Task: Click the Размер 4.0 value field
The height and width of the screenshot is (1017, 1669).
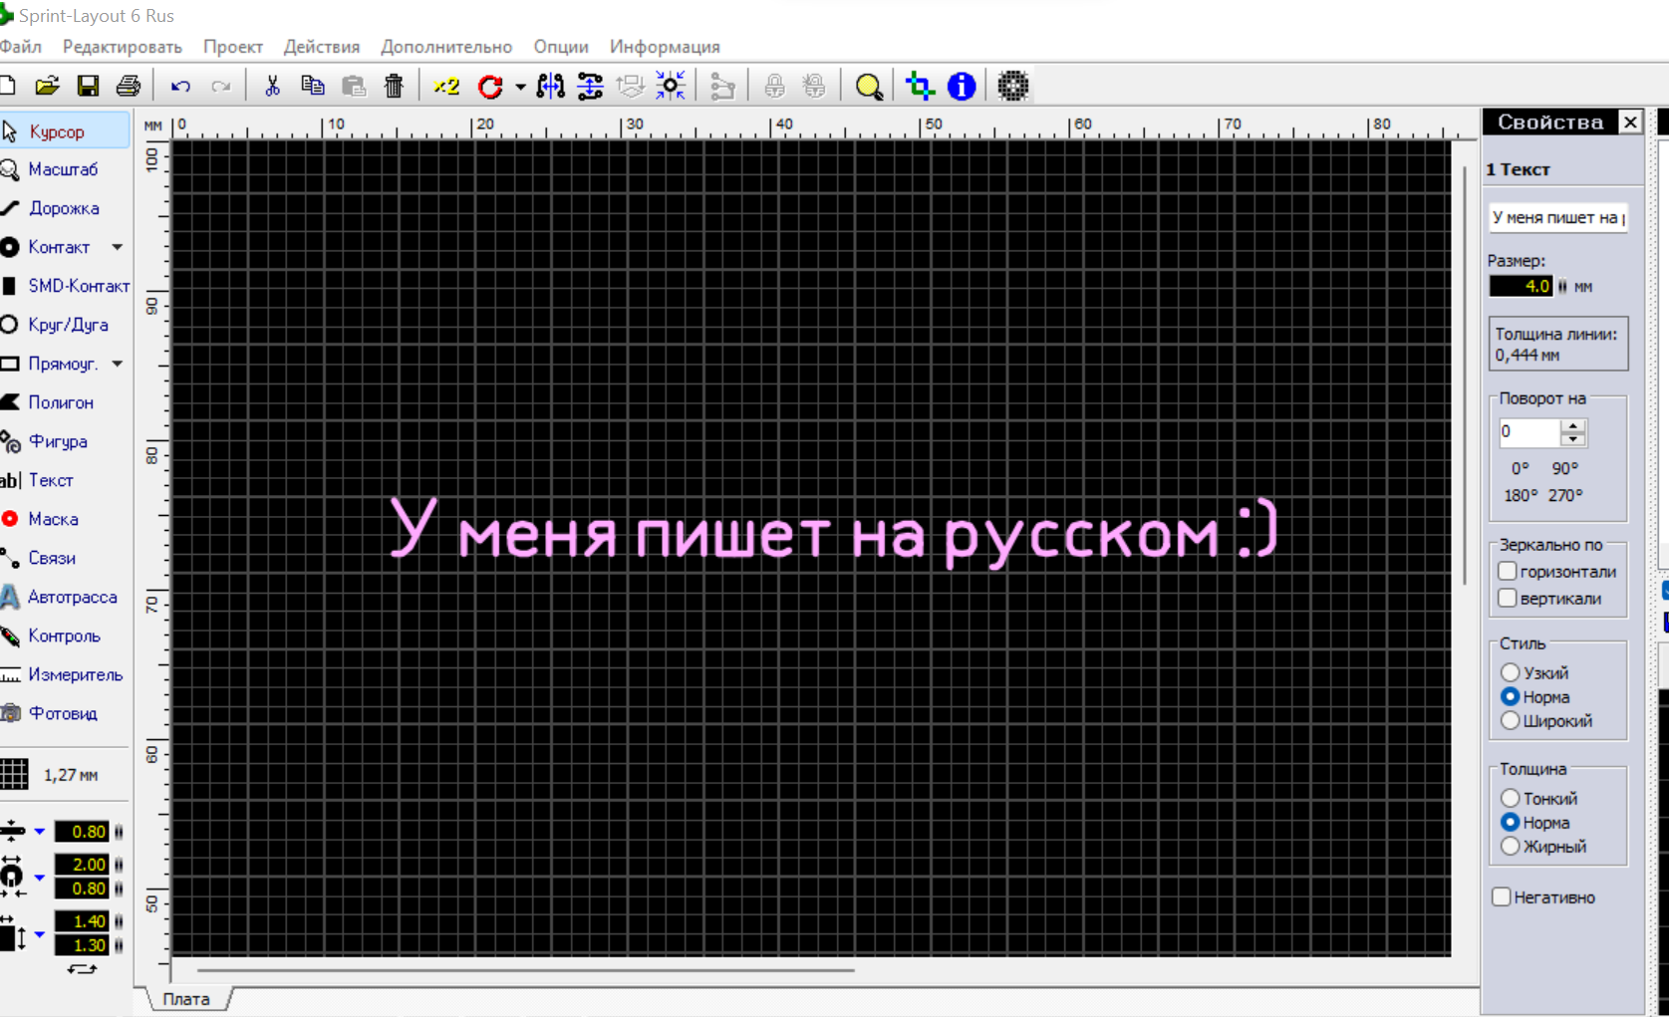Action: [1521, 286]
